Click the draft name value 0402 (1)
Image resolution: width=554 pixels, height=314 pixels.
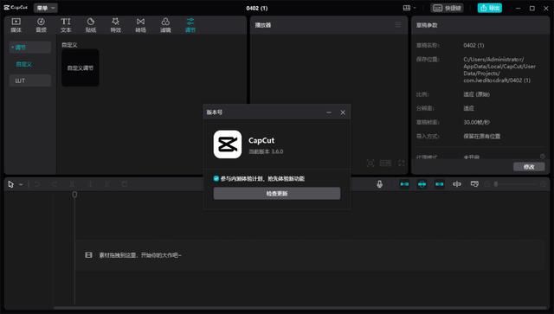[x=473, y=45]
